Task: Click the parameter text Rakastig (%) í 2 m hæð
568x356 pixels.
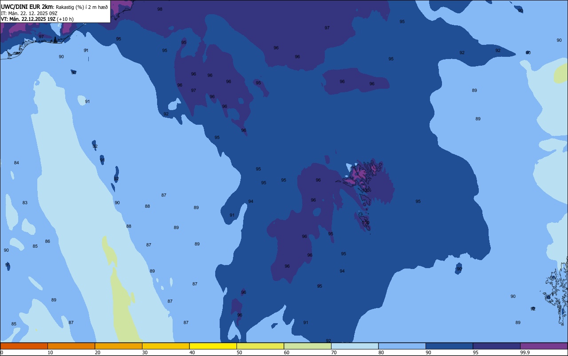Action: coord(82,7)
